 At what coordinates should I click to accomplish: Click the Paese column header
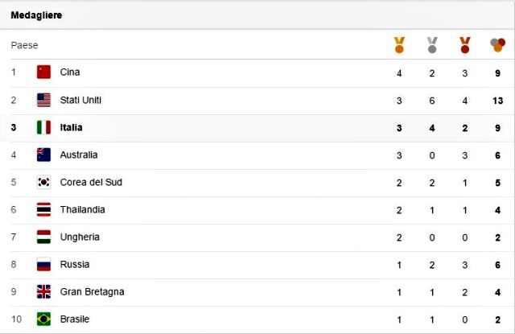(x=25, y=45)
